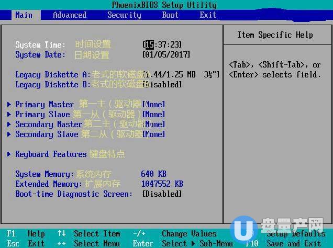The height and width of the screenshot is (248, 333).
Task: Click the Main tab
Action: tap(24, 15)
